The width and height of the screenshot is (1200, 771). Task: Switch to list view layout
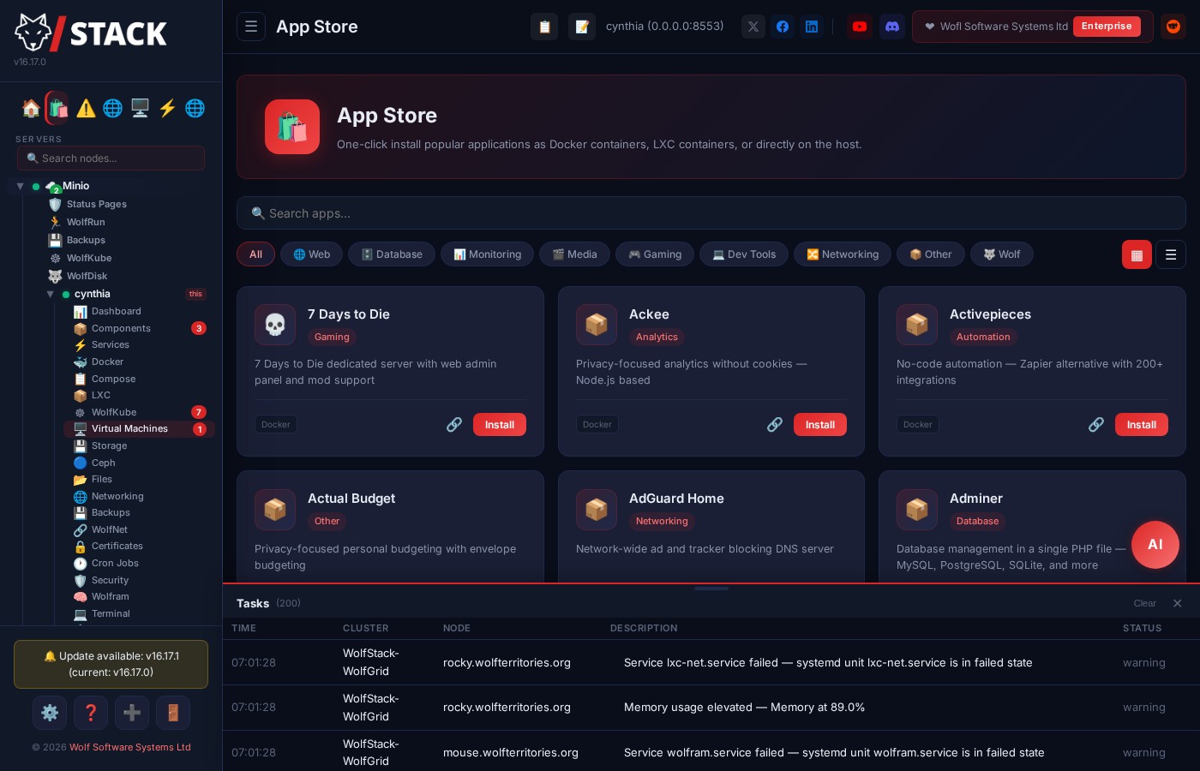pos(1171,254)
